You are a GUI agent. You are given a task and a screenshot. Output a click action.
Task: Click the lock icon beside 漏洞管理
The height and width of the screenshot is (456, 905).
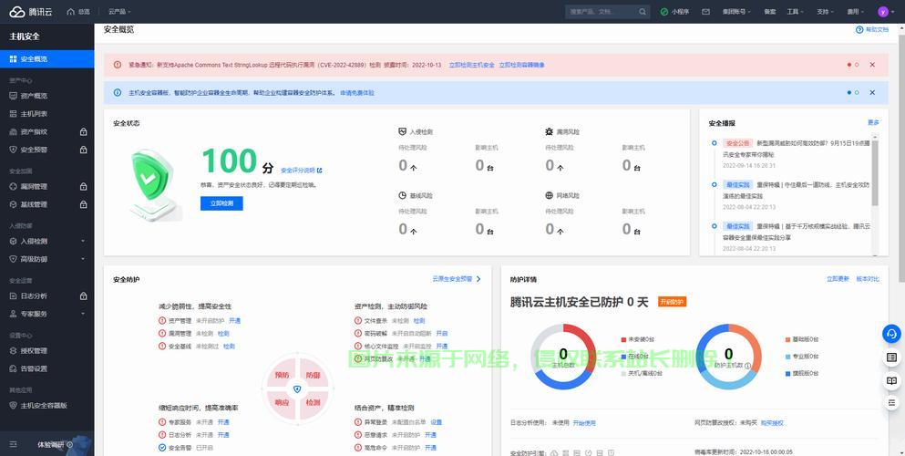click(x=83, y=186)
